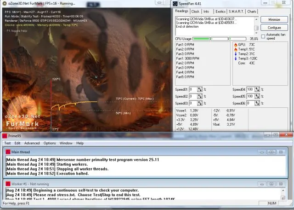Screen dimensions: 294x210
Task: Maximize the Worker #1 child window
Action: click(x=271, y=184)
